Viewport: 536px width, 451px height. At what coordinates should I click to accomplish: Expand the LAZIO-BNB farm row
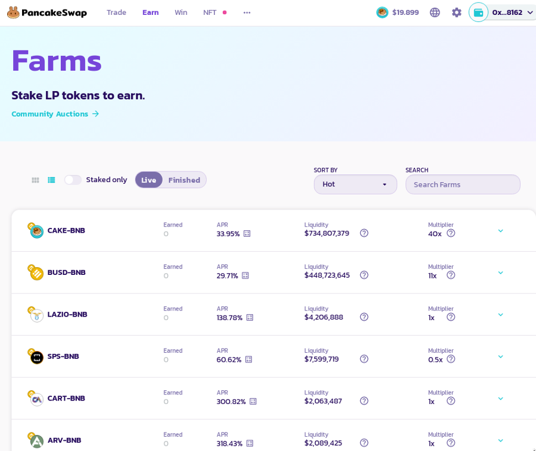click(500, 315)
